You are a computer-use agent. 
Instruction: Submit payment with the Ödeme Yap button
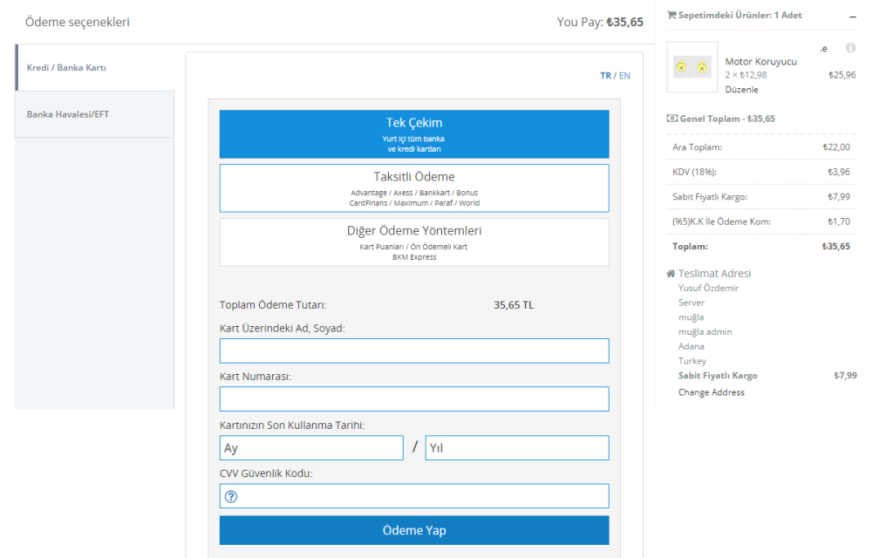point(414,530)
